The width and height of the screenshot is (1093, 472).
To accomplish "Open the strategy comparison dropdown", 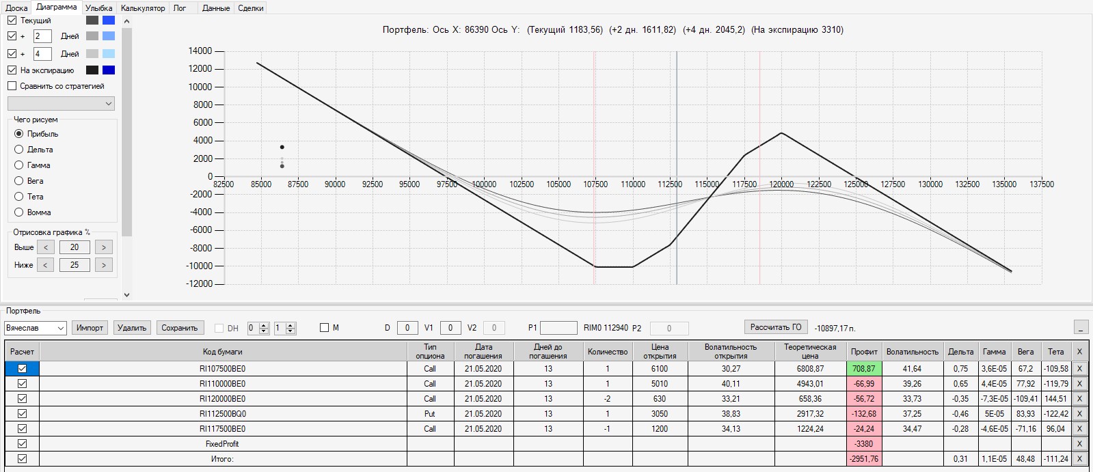I will (x=61, y=103).
